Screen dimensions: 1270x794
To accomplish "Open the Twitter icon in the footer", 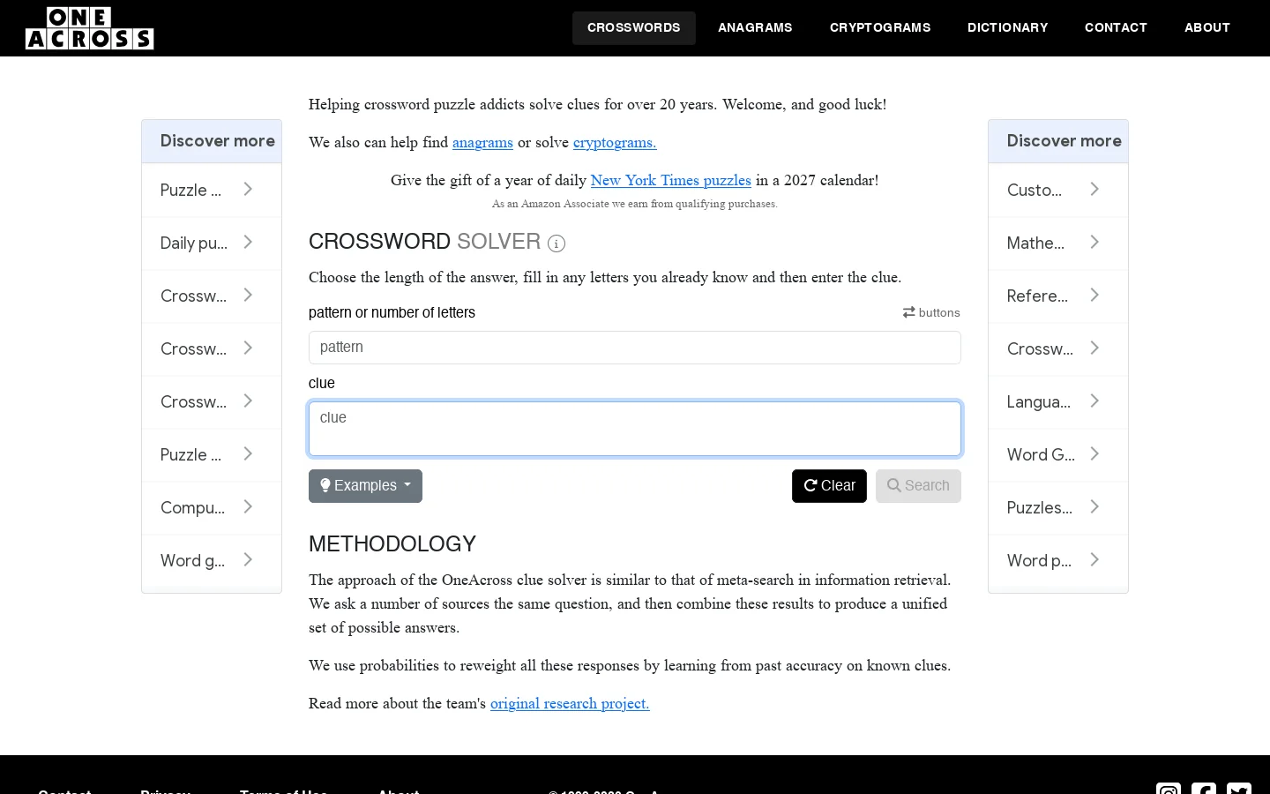I will point(1239,789).
